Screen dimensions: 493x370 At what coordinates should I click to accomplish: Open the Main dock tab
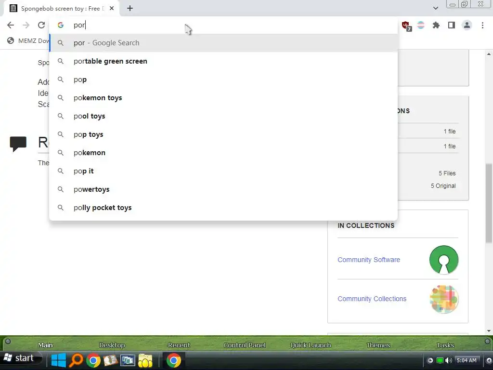(45, 345)
